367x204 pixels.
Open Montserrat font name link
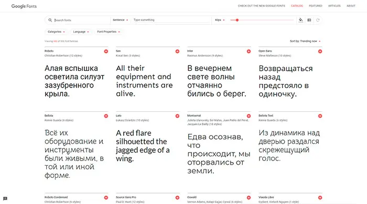point(194,115)
